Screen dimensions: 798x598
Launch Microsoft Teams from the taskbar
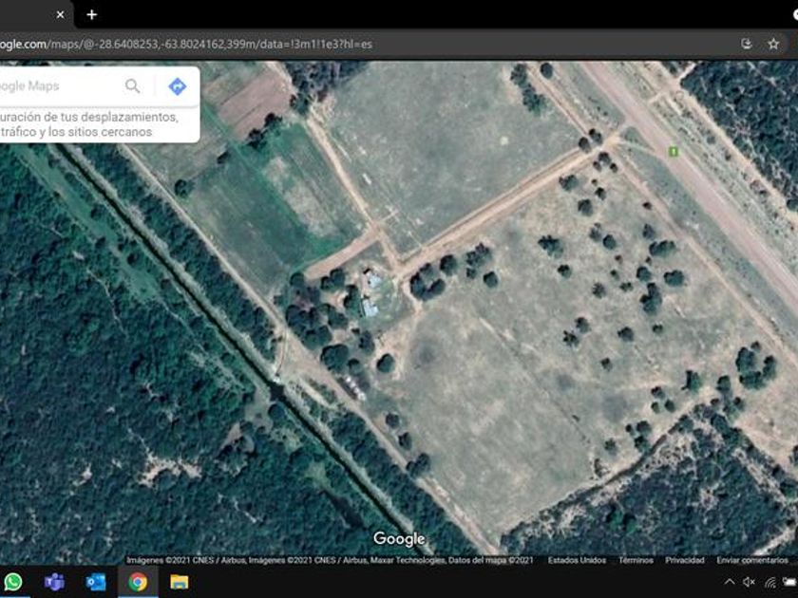click(54, 581)
